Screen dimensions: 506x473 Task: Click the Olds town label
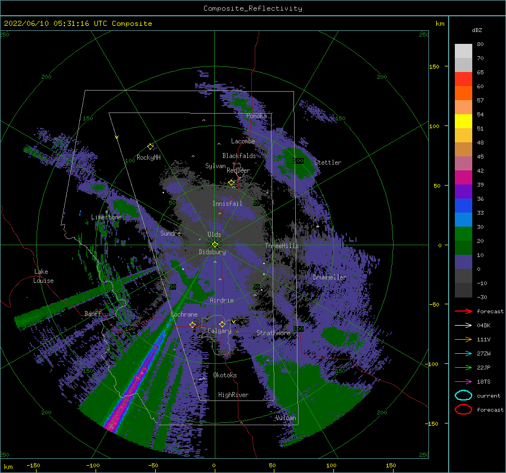coord(214,235)
